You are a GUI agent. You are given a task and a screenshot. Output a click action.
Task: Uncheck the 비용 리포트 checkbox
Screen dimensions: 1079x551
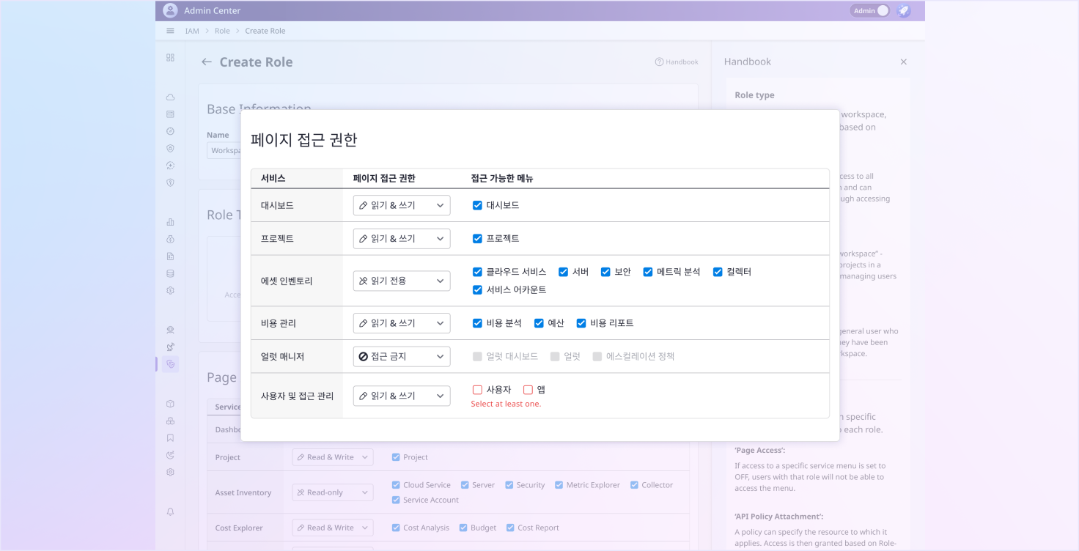coord(581,323)
